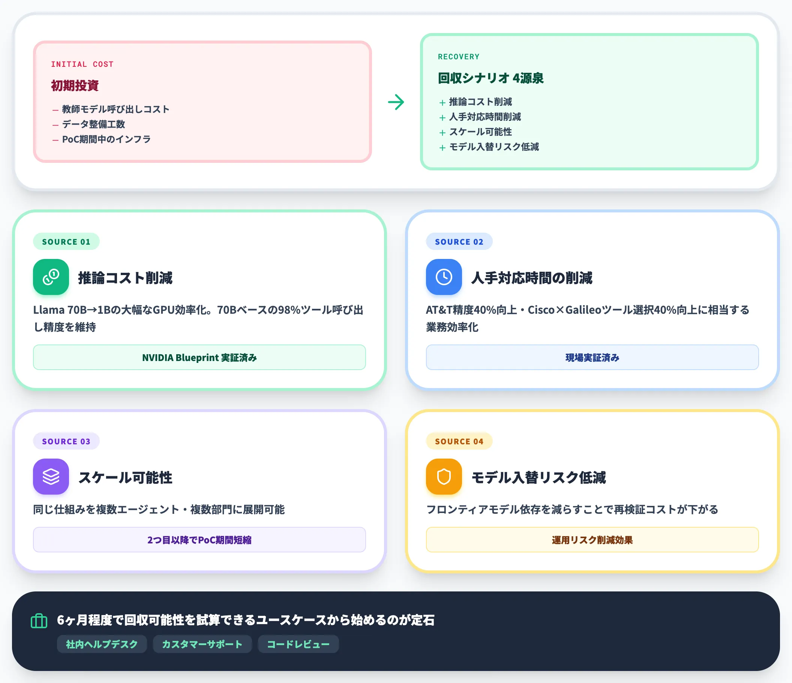The height and width of the screenshot is (683, 792).
Task: Click the 教師モデル呼び出しコスト item
Action: coord(115,109)
